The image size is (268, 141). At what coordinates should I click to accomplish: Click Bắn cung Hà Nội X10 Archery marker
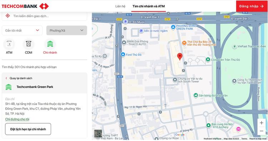[x=208, y=125]
